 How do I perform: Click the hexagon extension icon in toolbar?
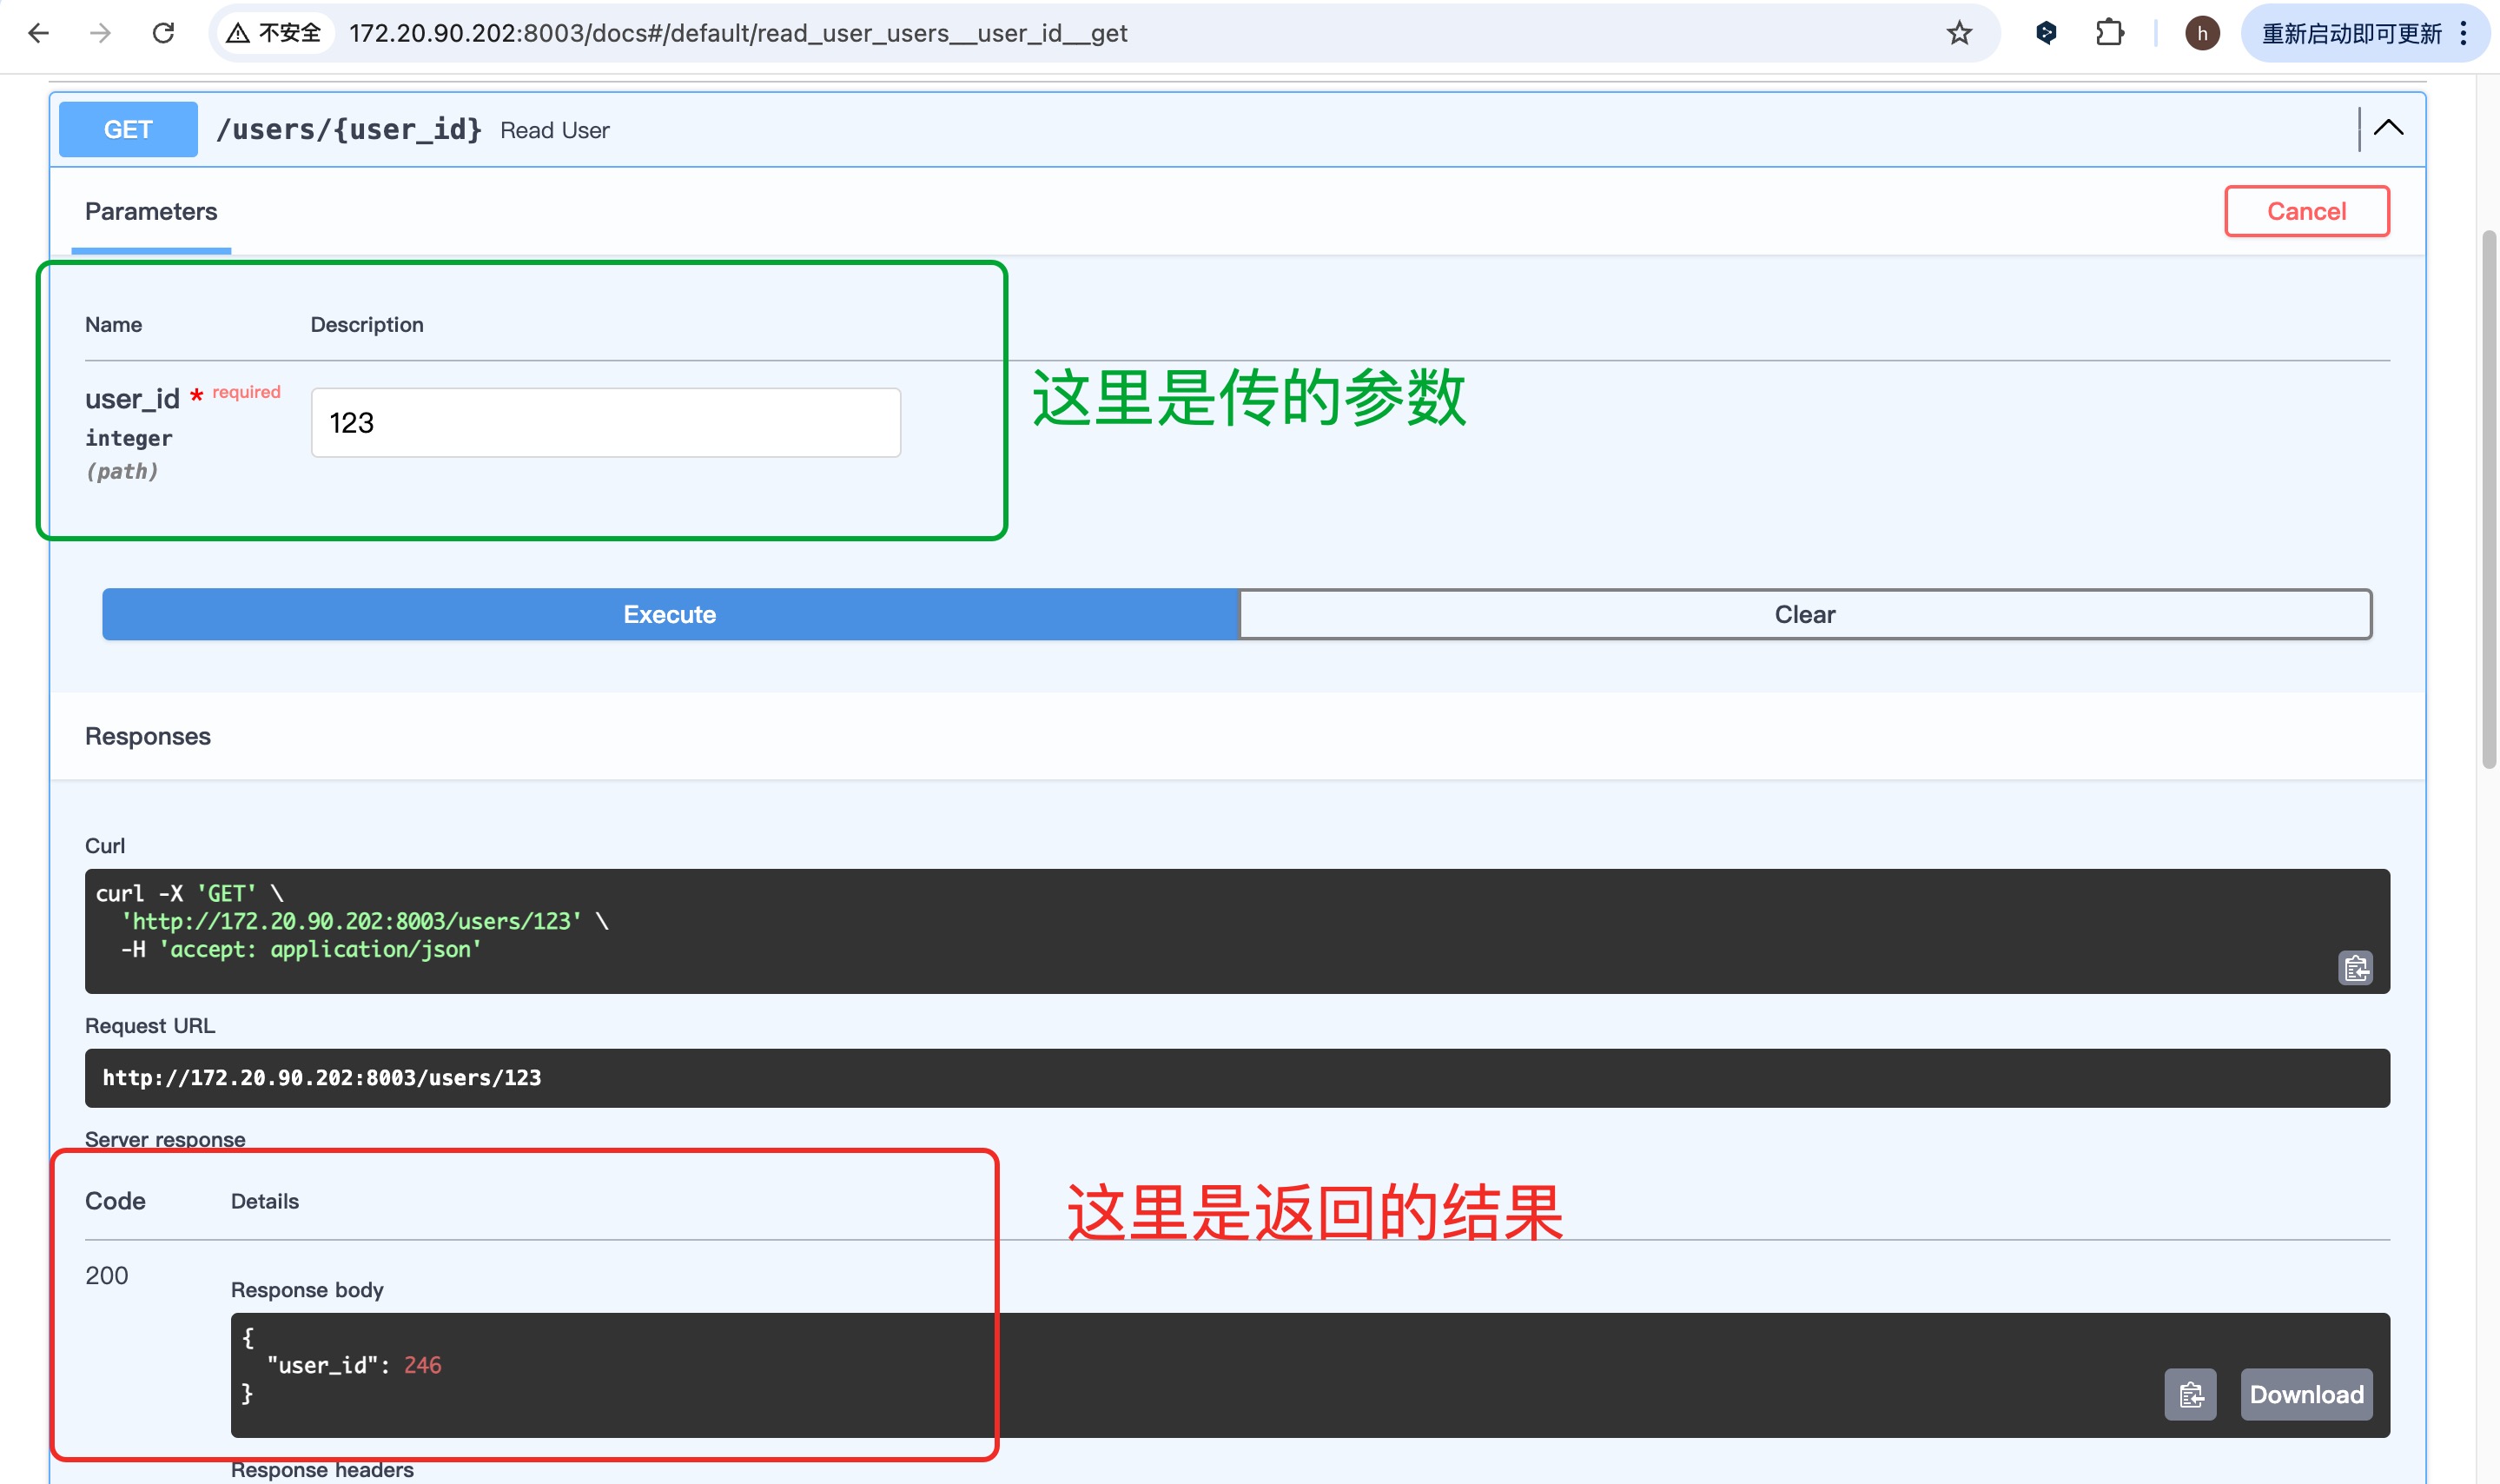(x=2045, y=33)
